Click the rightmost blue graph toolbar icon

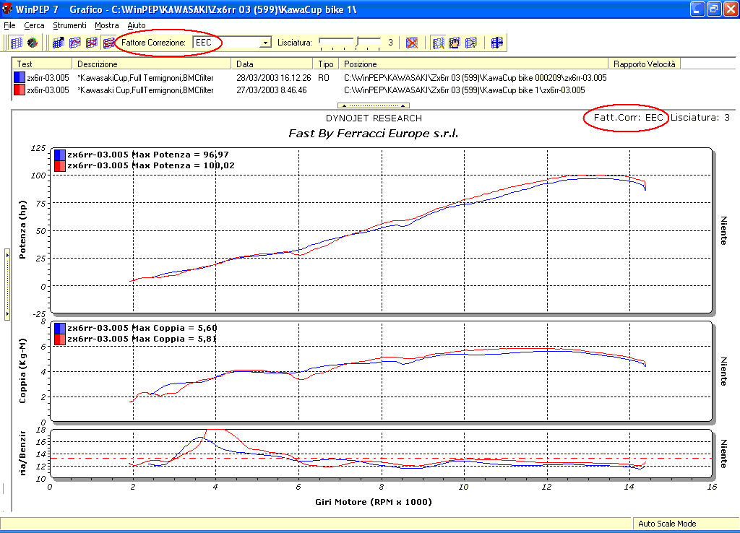pos(497,43)
